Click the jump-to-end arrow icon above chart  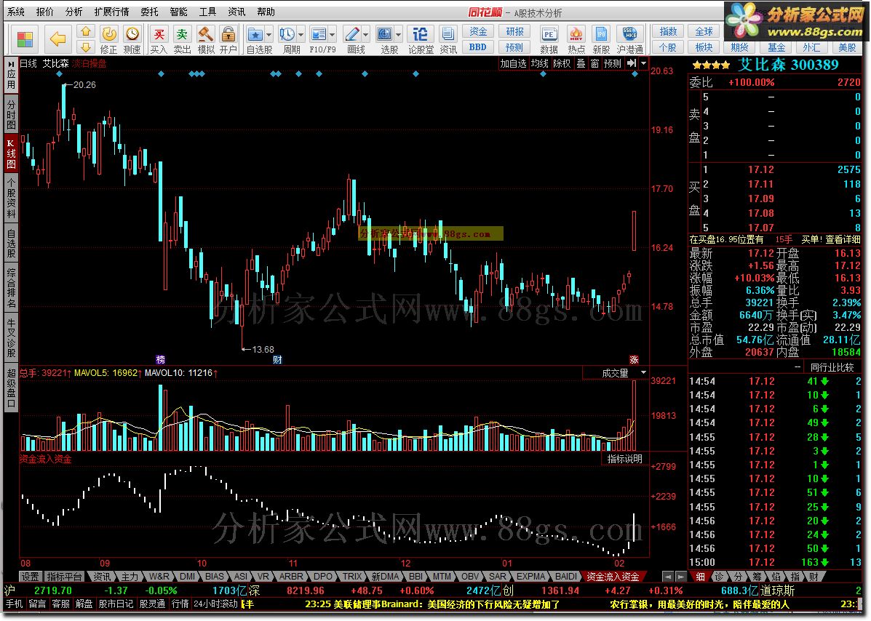tap(632, 63)
